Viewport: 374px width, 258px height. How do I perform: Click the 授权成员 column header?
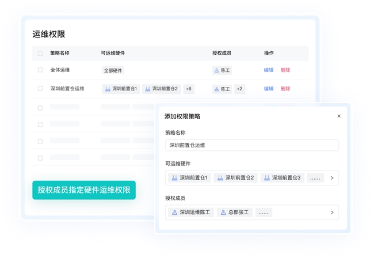pos(222,53)
